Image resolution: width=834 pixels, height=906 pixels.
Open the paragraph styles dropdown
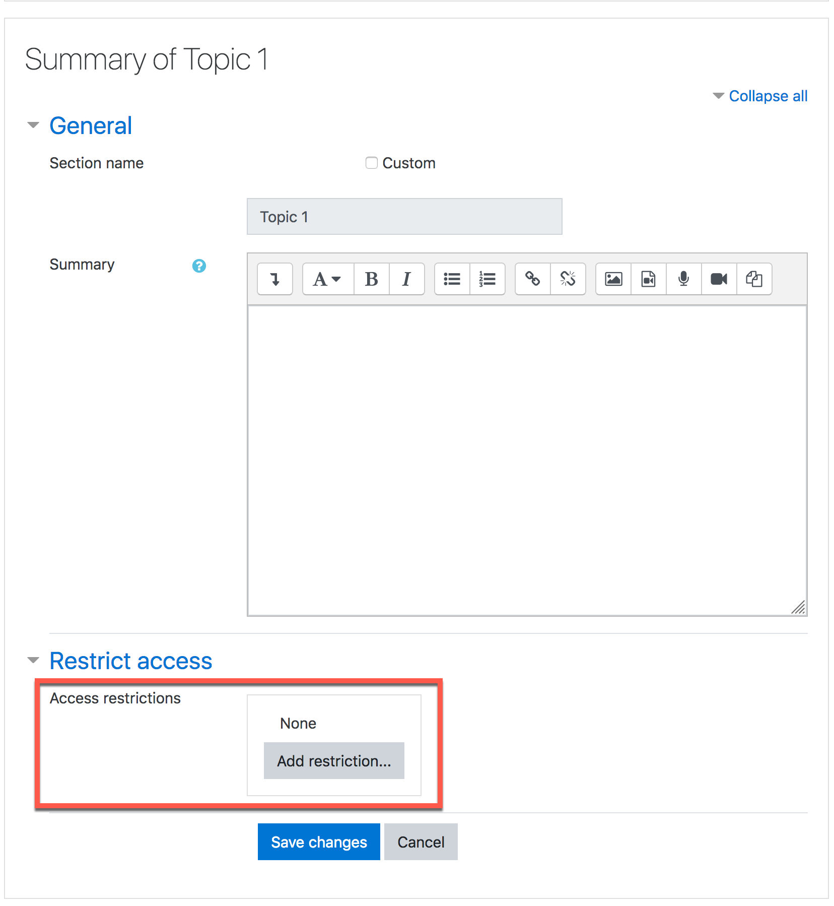click(327, 279)
